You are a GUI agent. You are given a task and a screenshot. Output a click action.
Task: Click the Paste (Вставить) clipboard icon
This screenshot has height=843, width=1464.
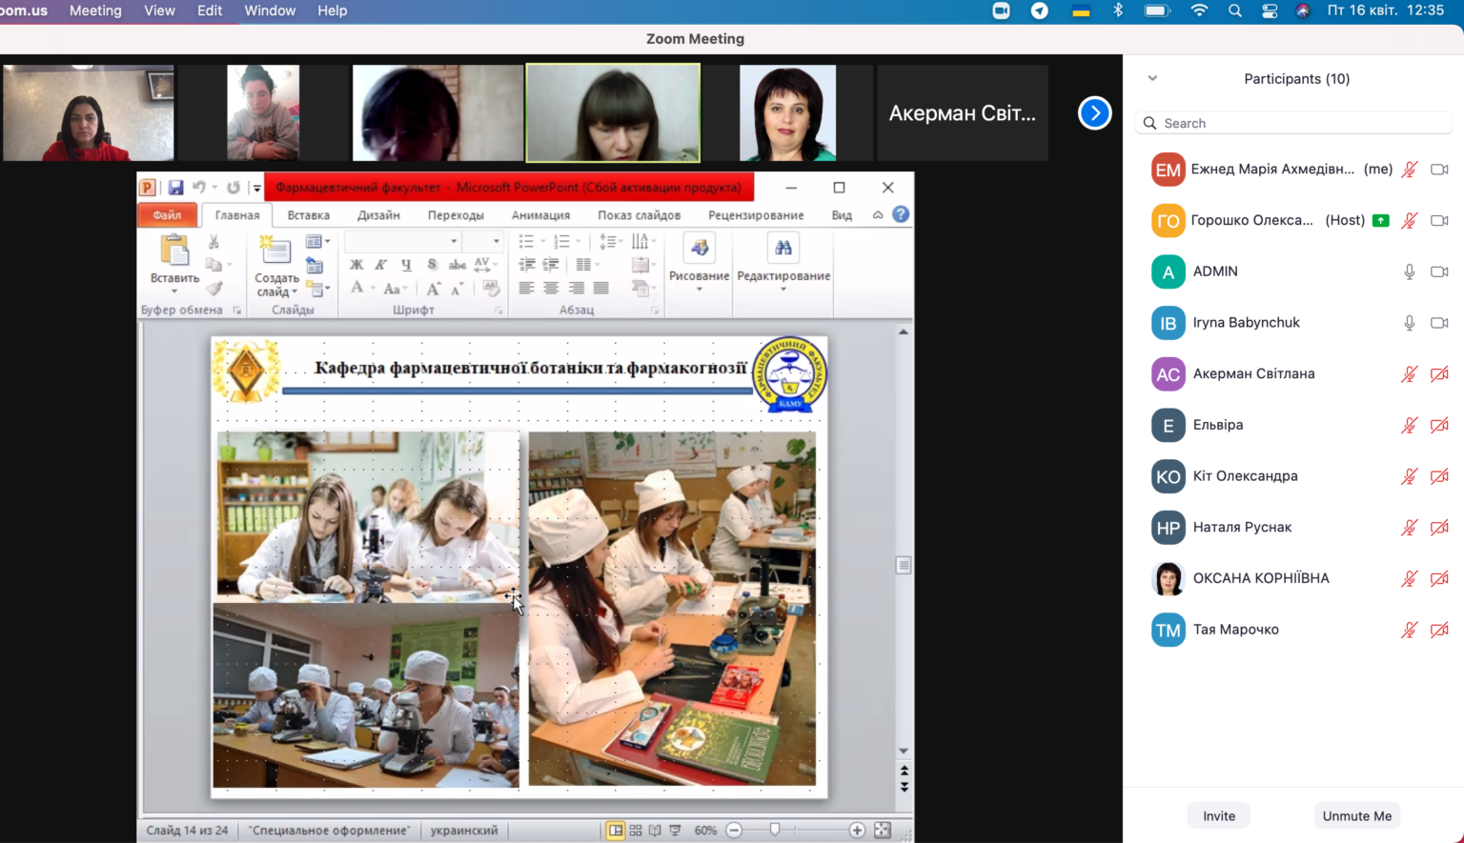pyautogui.click(x=174, y=251)
